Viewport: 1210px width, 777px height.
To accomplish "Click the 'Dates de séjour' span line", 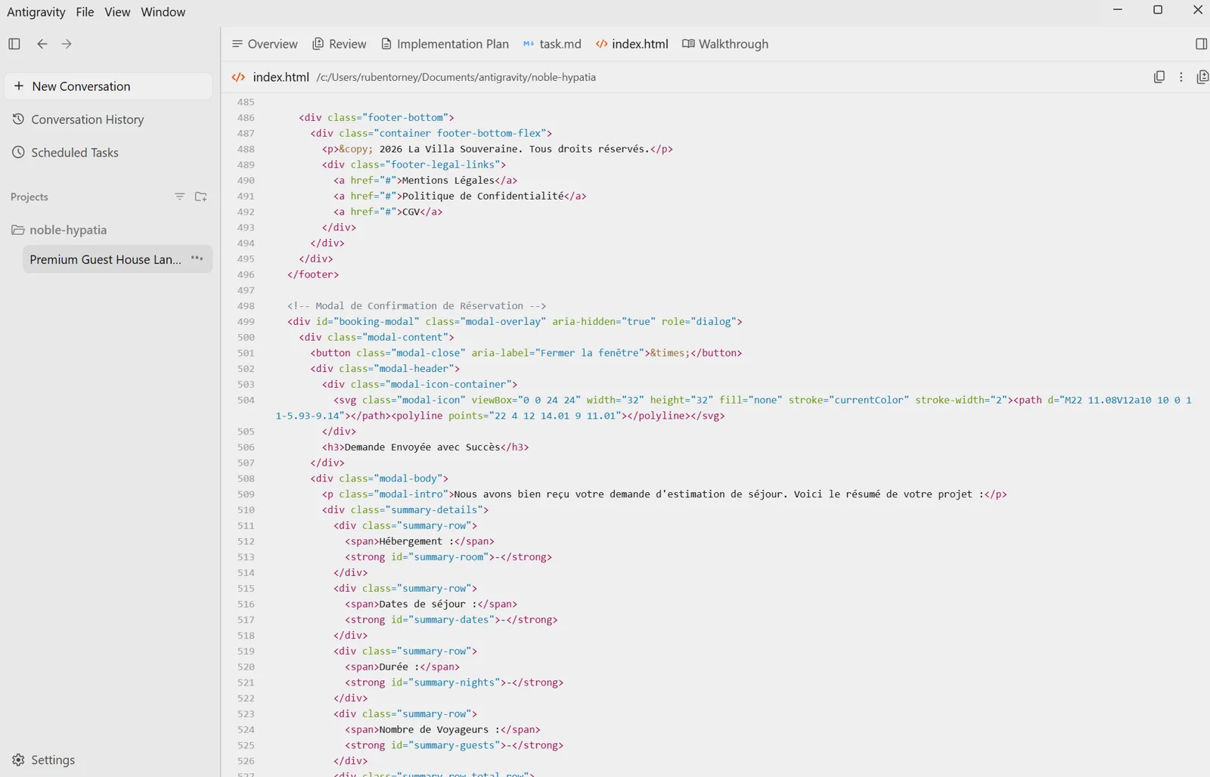I will [431, 604].
